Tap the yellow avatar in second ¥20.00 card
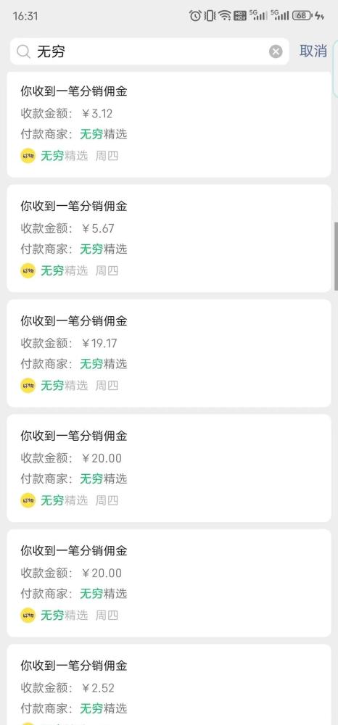Viewport: 338px width, 725px height. [x=28, y=615]
